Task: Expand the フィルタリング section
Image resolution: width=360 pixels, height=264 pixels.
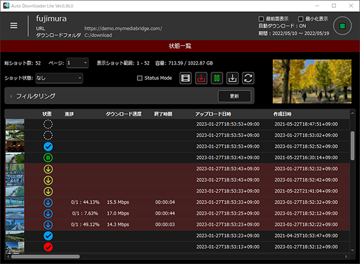Action: tap(12, 96)
